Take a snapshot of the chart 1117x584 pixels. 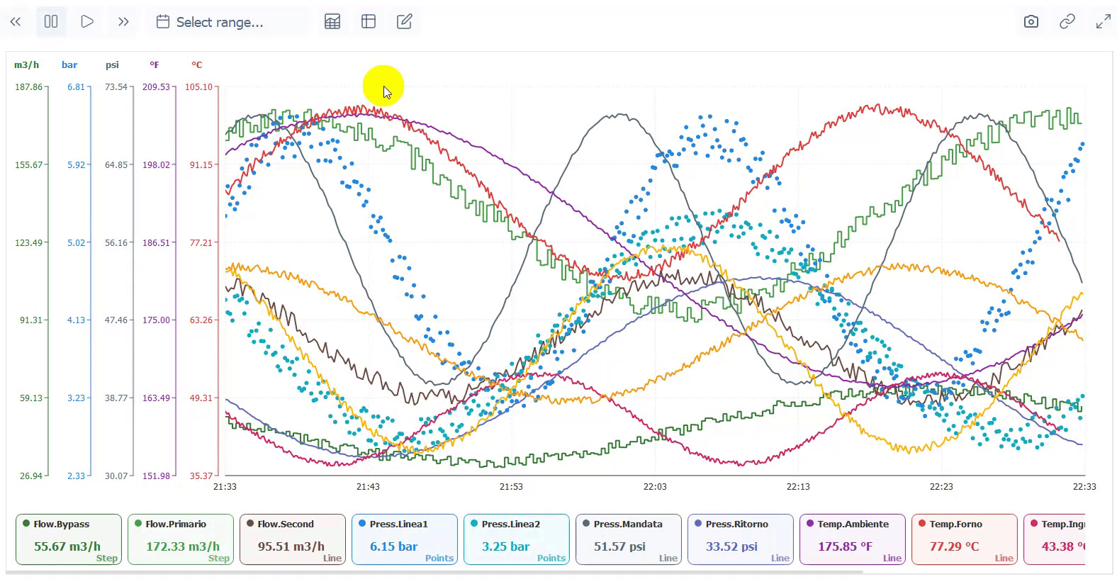1031,21
